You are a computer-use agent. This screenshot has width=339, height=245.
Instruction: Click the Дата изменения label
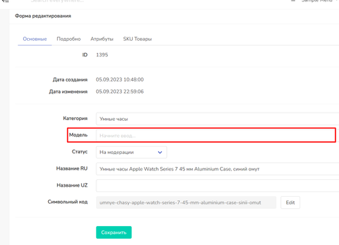click(x=68, y=92)
